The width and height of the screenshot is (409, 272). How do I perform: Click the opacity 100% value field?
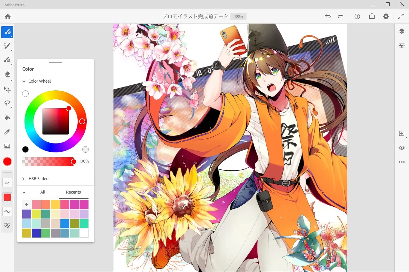pyautogui.click(x=84, y=161)
